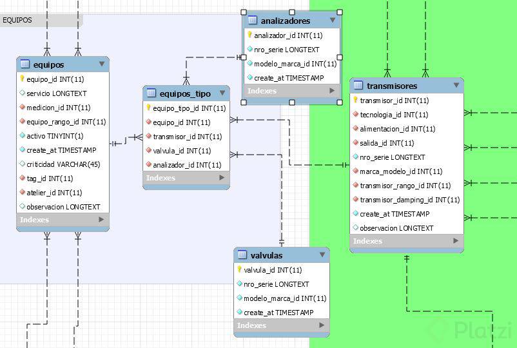Viewport: 517px width, 348px height.
Task: Click the transmisores table icon
Action: point(358,85)
